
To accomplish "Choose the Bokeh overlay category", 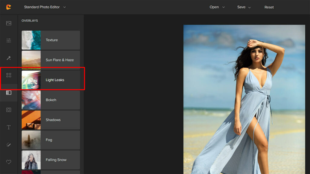I will [x=51, y=100].
